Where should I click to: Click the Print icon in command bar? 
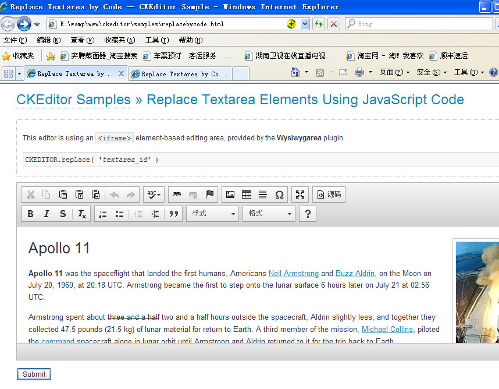pyautogui.click(x=359, y=72)
